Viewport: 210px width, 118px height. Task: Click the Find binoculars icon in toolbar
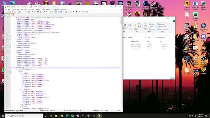(x=38, y=12)
